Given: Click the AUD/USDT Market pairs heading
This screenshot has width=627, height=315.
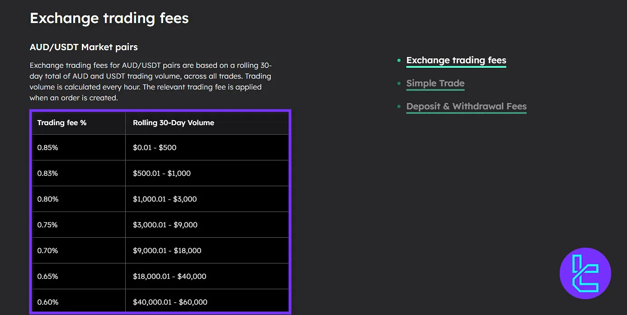Looking at the screenshot, I should pyautogui.click(x=83, y=47).
